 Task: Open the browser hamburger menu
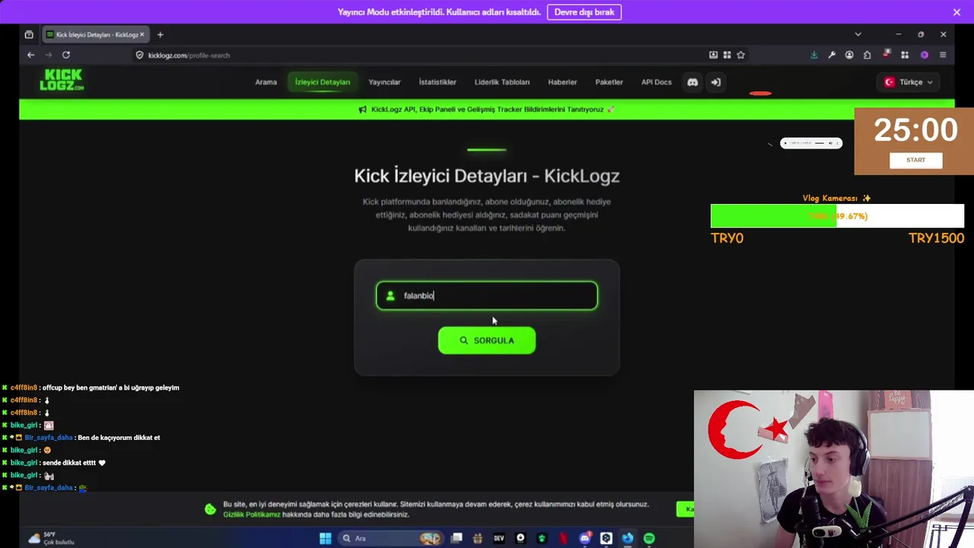tap(943, 55)
